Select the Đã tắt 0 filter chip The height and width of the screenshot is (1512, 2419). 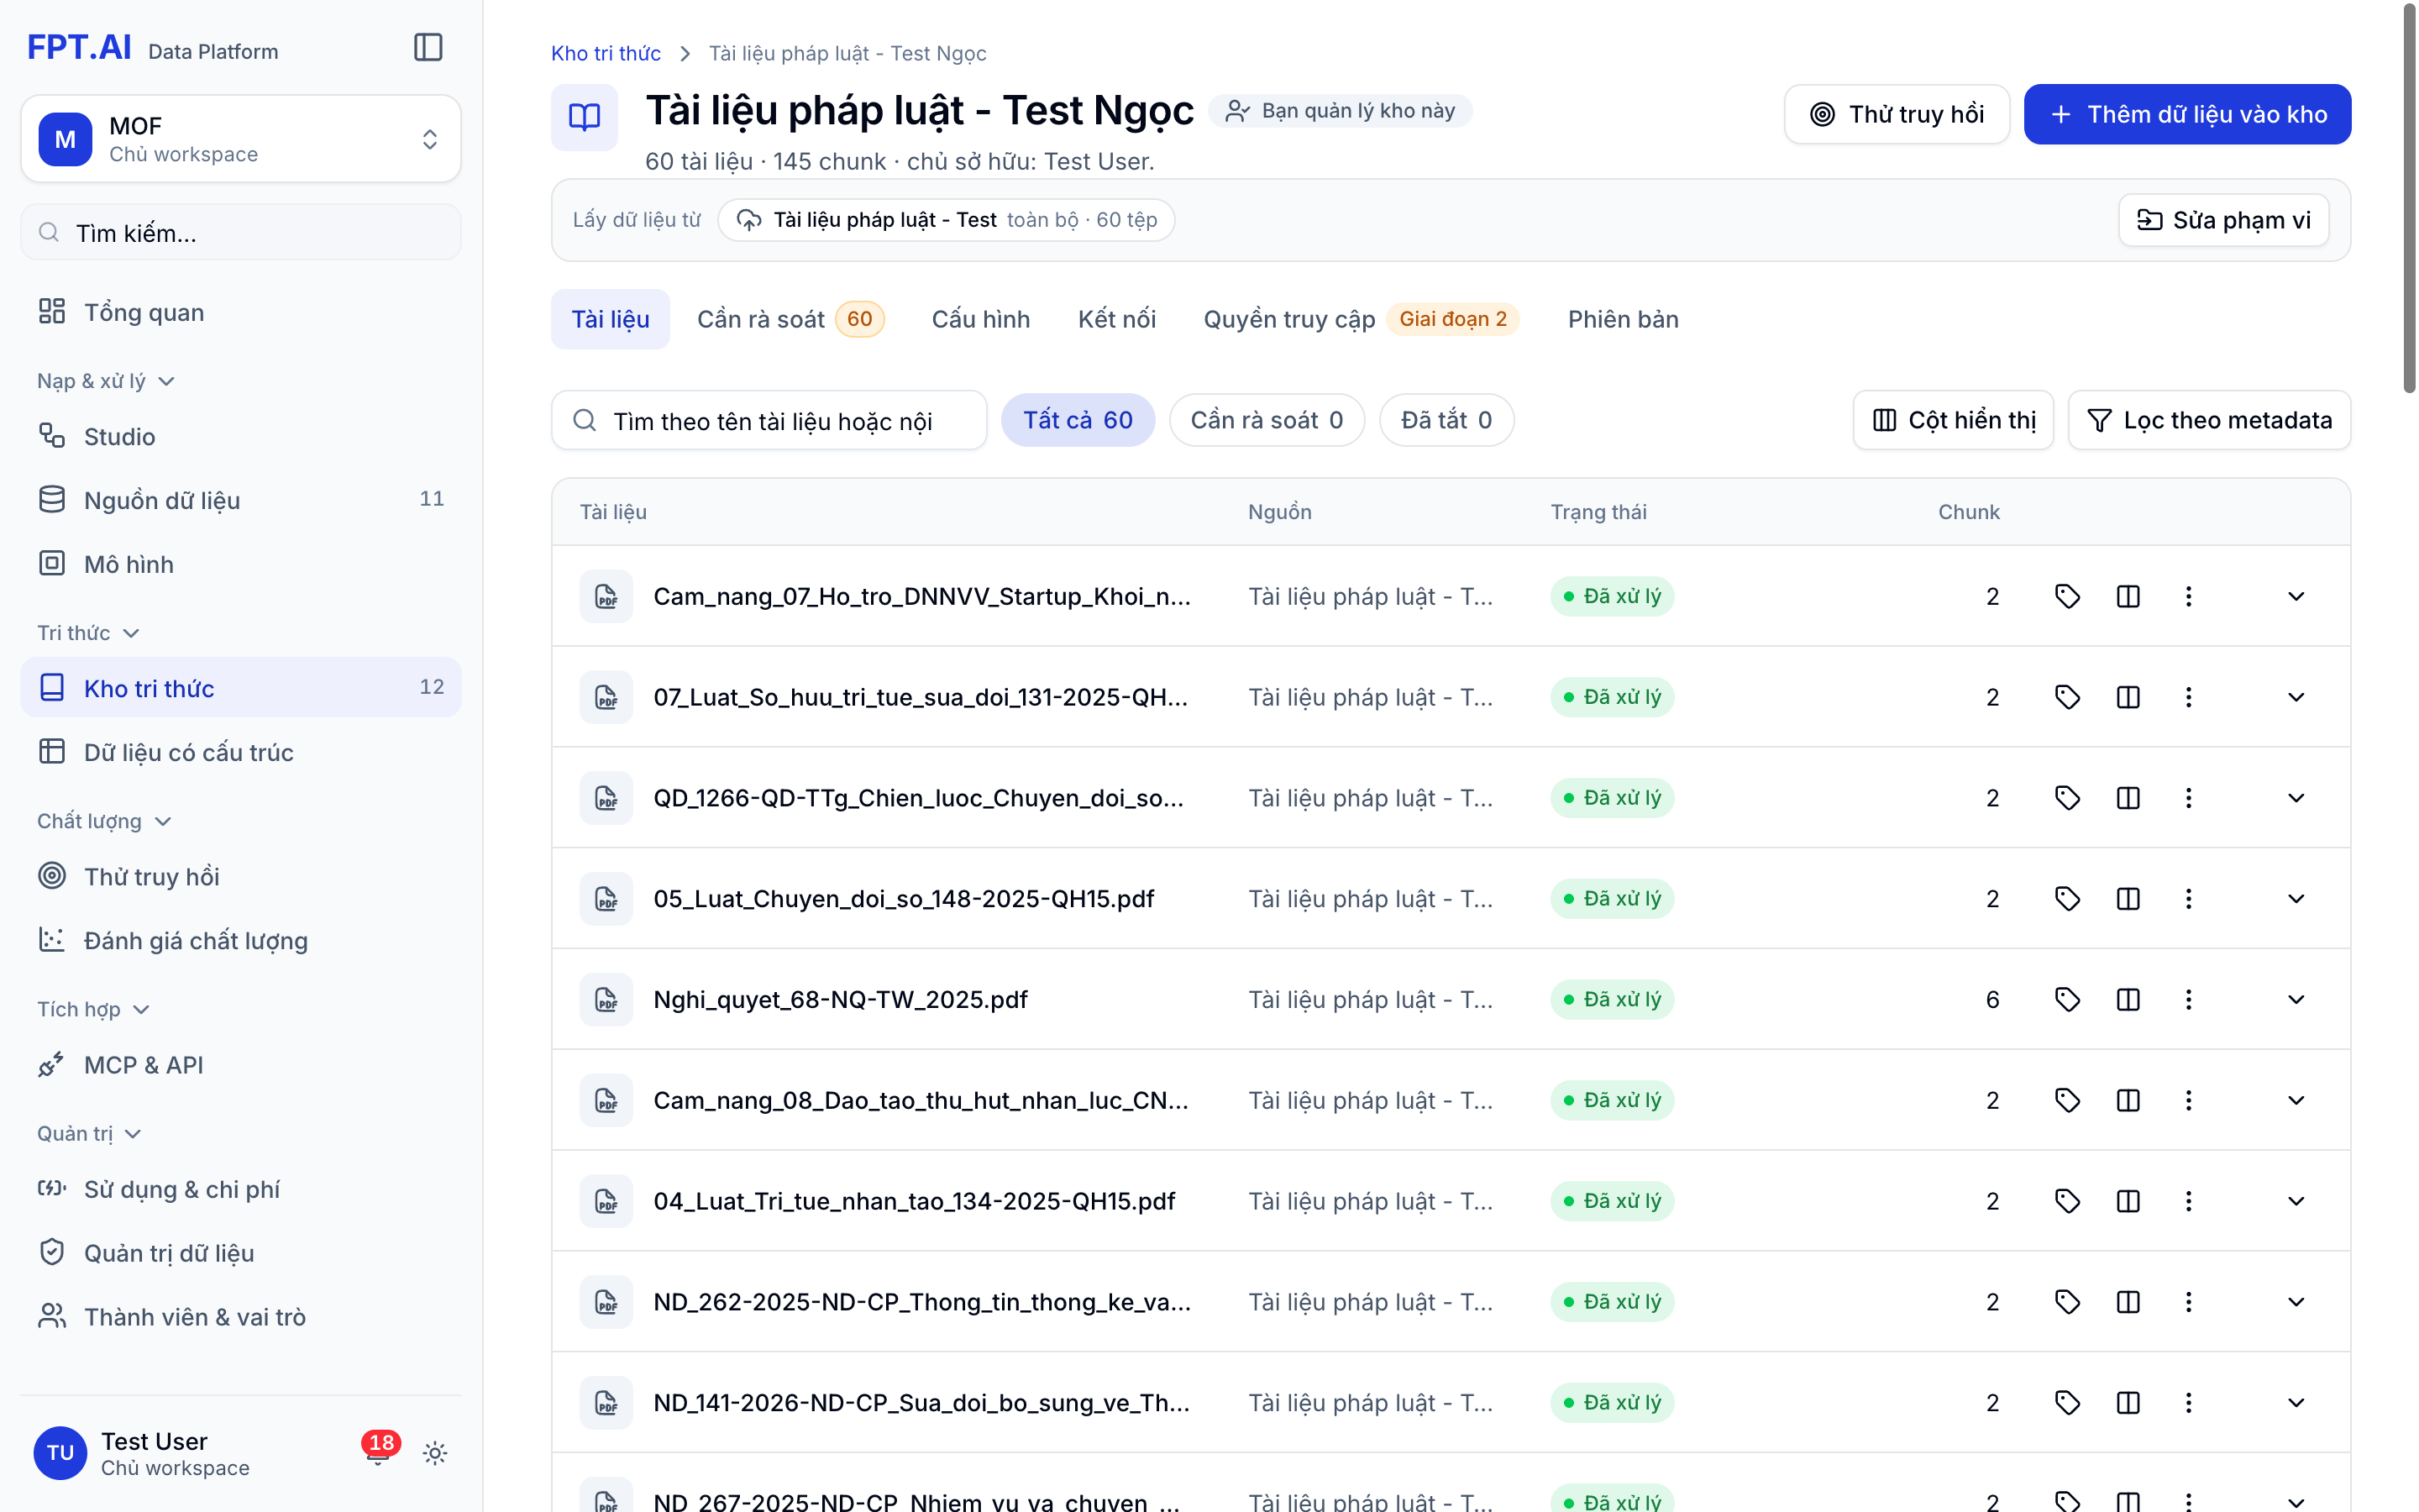1446,420
